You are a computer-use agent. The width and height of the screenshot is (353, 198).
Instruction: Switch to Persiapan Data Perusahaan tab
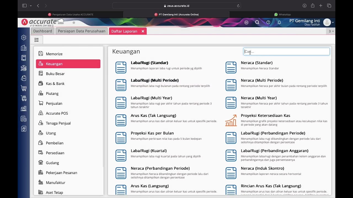[82, 31]
